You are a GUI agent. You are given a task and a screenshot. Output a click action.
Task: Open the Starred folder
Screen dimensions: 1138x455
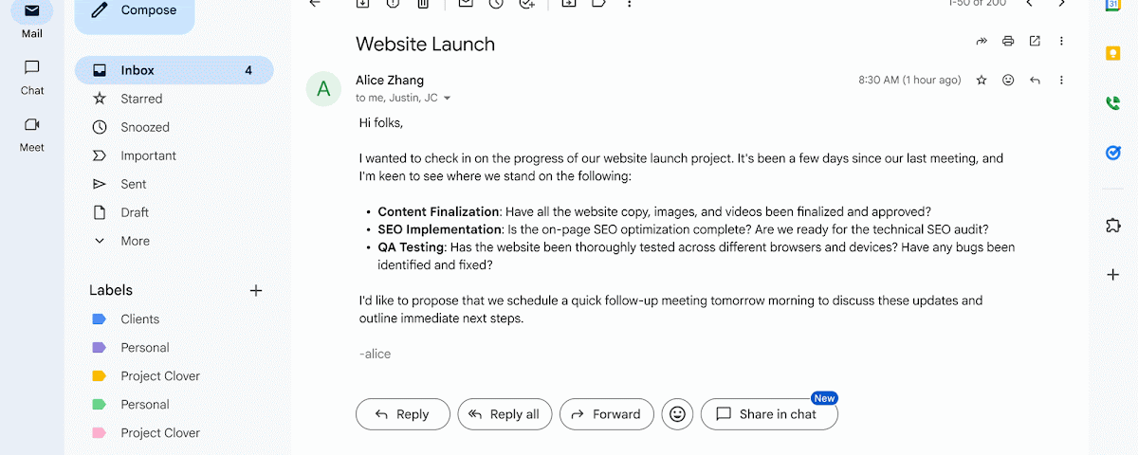click(x=141, y=99)
